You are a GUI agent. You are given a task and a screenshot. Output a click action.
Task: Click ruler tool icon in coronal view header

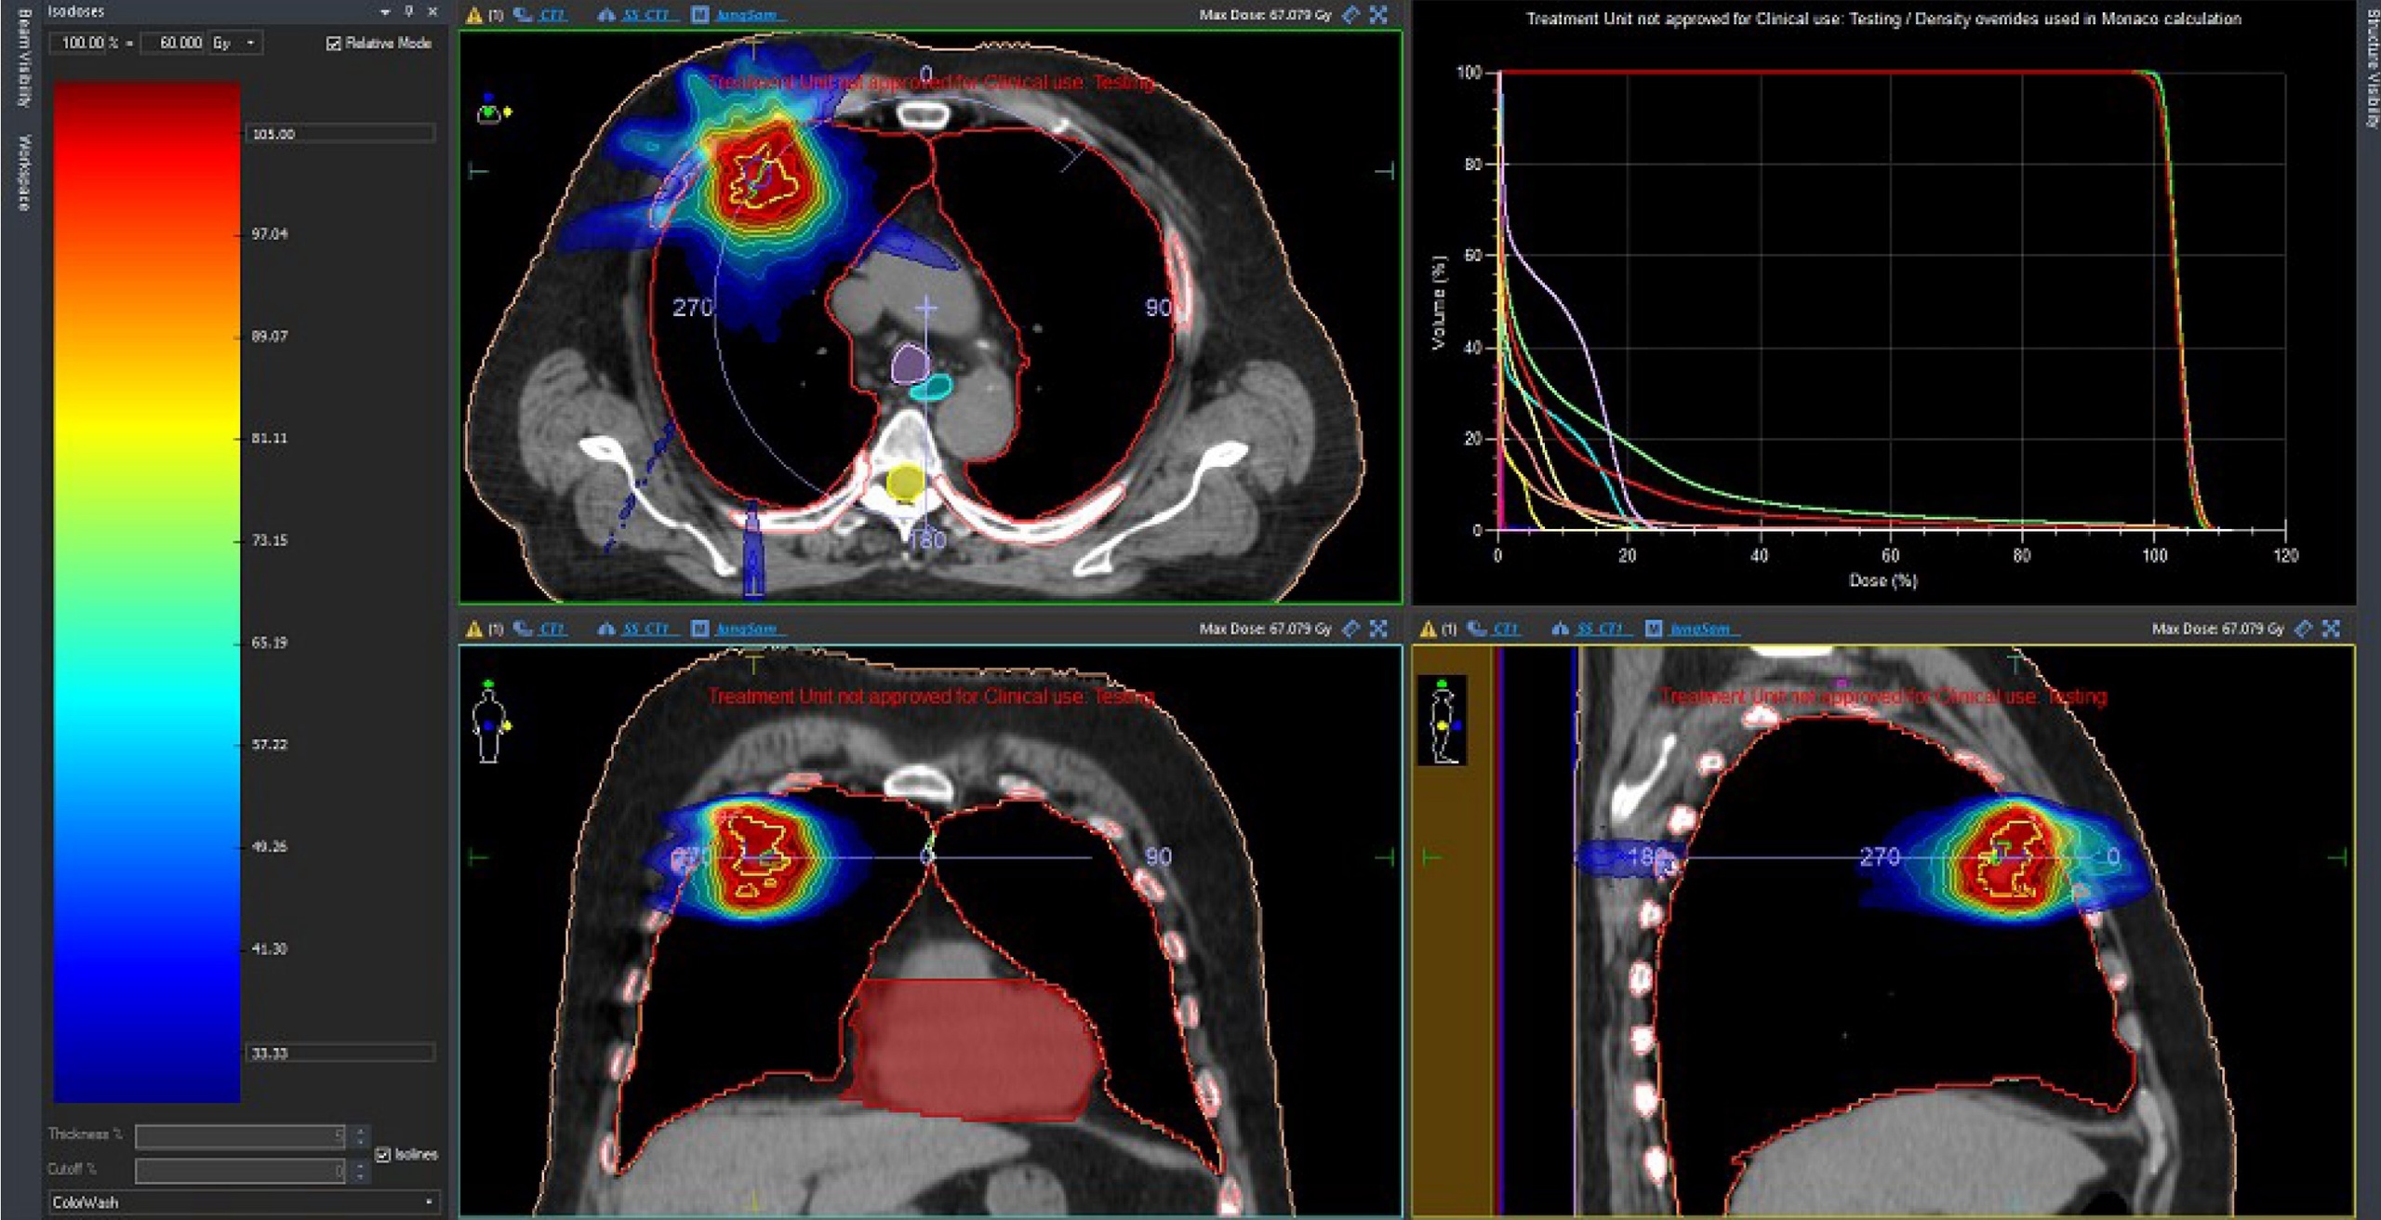[1351, 630]
